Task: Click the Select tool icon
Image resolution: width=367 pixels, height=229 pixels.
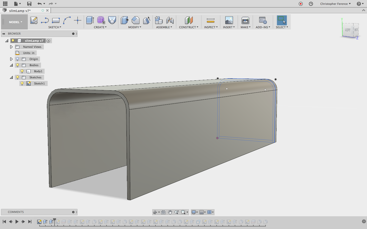Action: tap(282, 20)
